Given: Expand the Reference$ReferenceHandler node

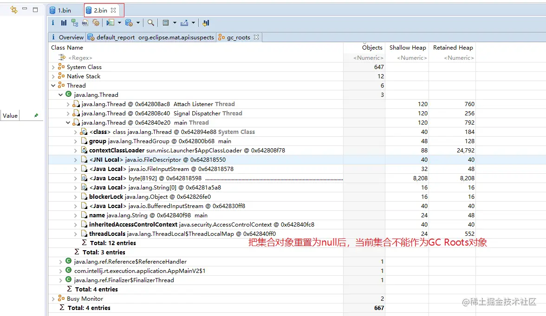Looking at the screenshot, I should [x=60, y=261].
